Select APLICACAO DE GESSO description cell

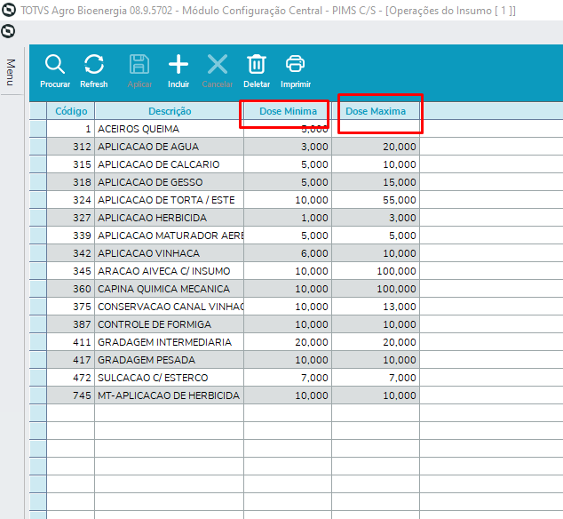point(169,182)
